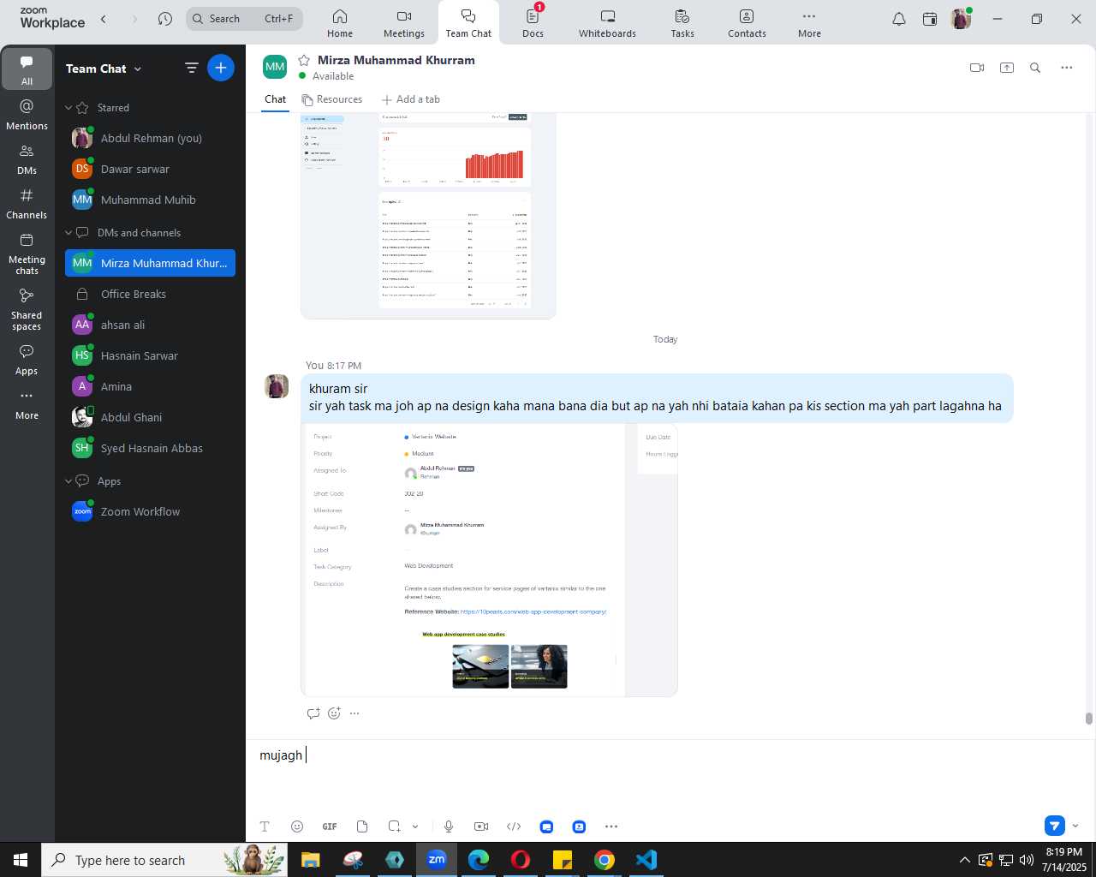
Task: Attach a file to the message
Action: [362, 826]
